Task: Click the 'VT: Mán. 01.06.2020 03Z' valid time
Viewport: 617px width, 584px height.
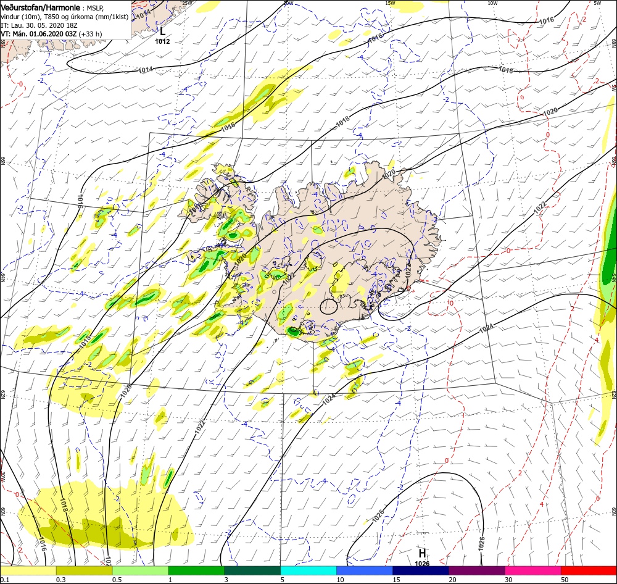Action: point(38,34)
